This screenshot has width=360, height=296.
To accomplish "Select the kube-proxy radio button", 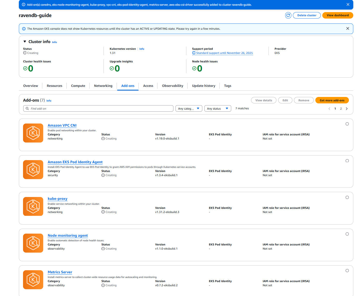I will 347,197.
